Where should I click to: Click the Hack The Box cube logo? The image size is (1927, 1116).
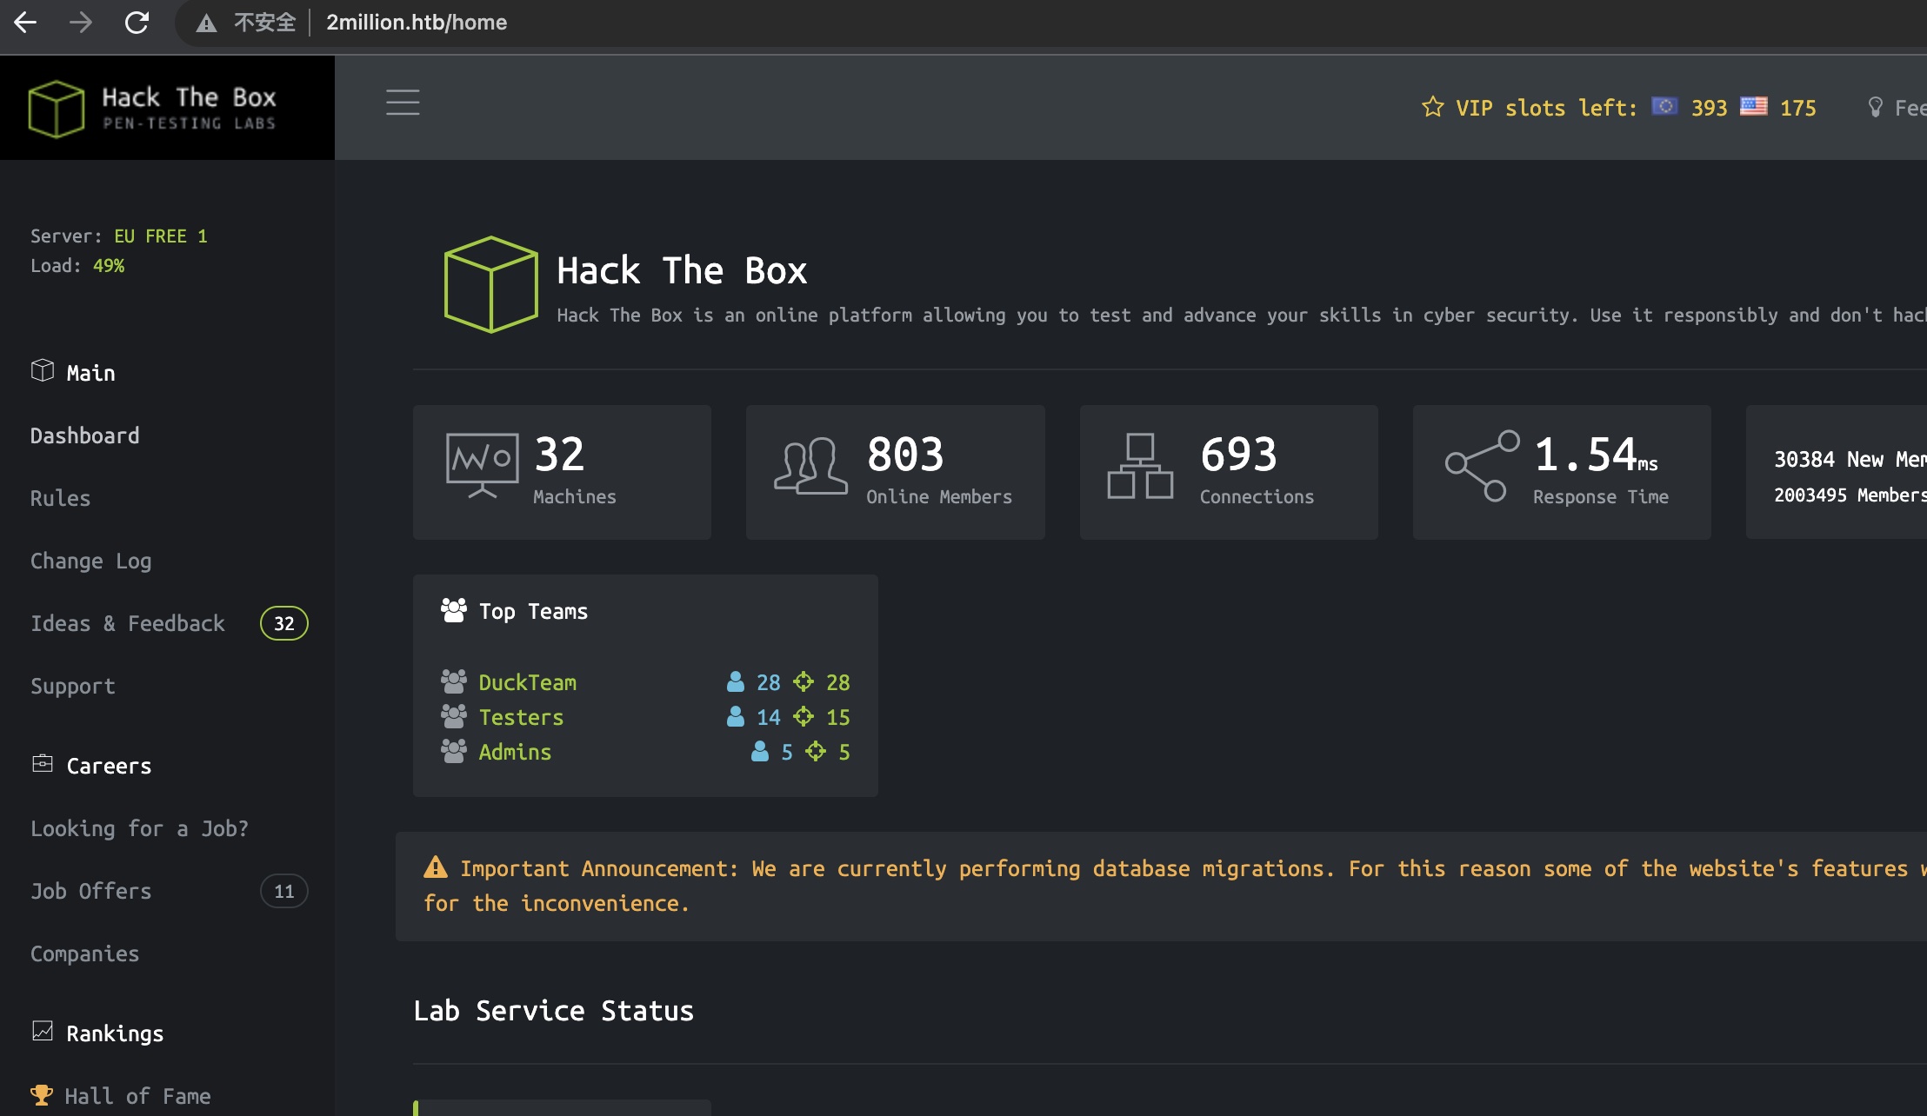(57, 109)
